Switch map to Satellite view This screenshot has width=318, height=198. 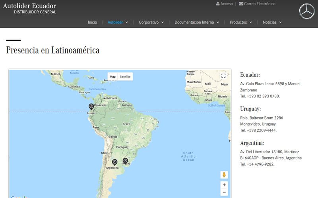point(125,76)
